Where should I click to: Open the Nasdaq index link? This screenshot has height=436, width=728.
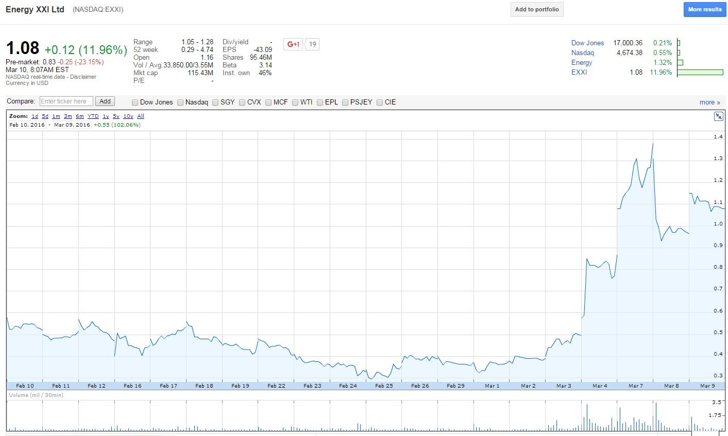coord(583,53)
